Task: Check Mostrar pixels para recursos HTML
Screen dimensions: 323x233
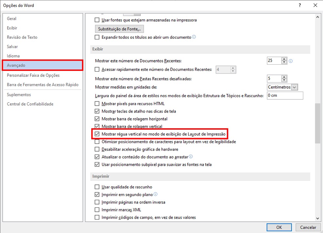Action: click(x=97, y=104)
